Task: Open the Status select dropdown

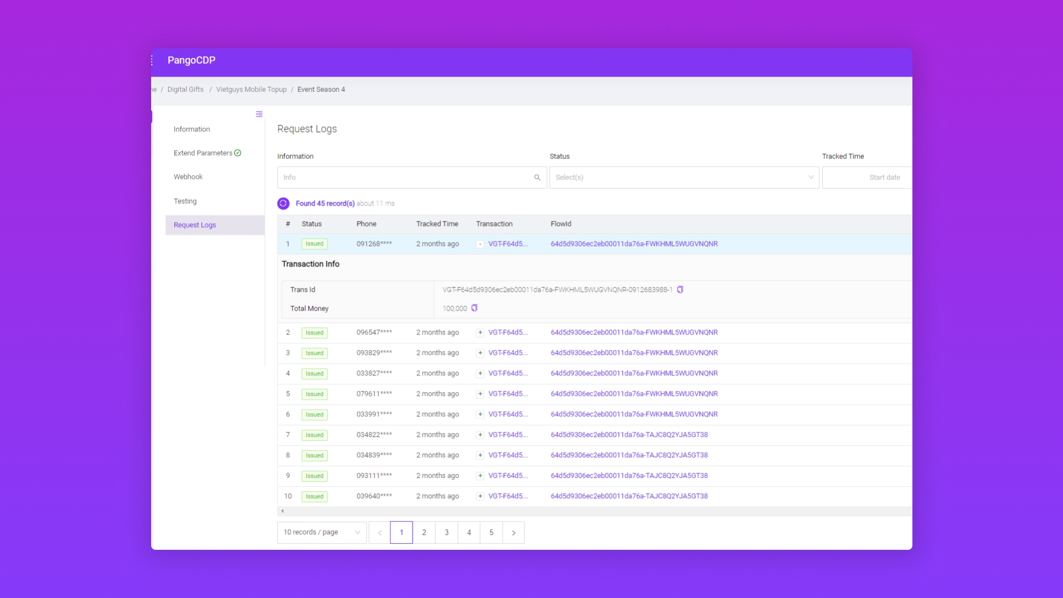Action: (x=684, y=177)
